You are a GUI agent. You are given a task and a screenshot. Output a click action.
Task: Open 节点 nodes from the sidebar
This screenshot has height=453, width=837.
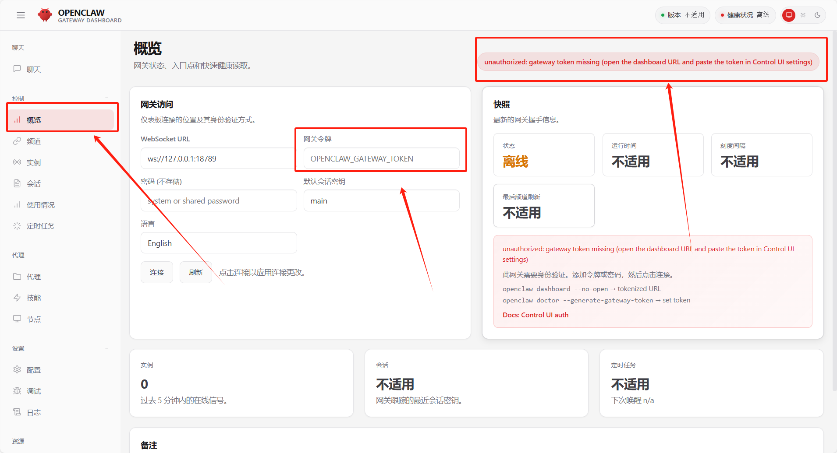[18, 319]
